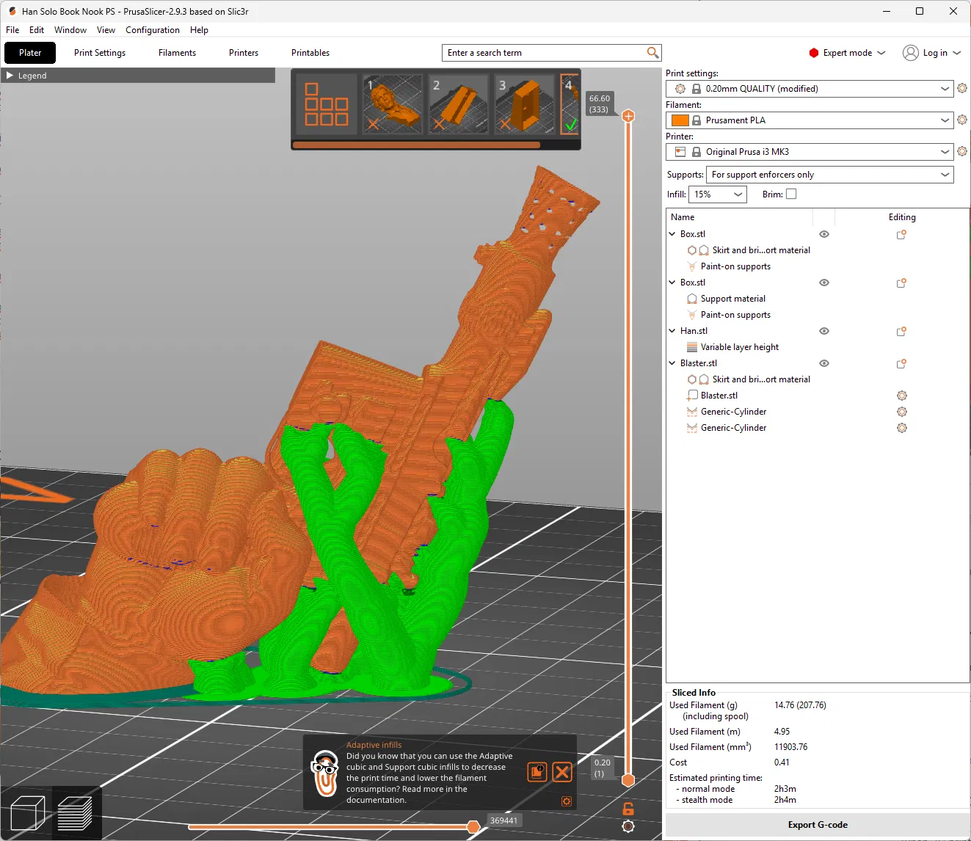Go to the Plater tab
The width and height of the screenshot is (971, 841).
(30, 53)
